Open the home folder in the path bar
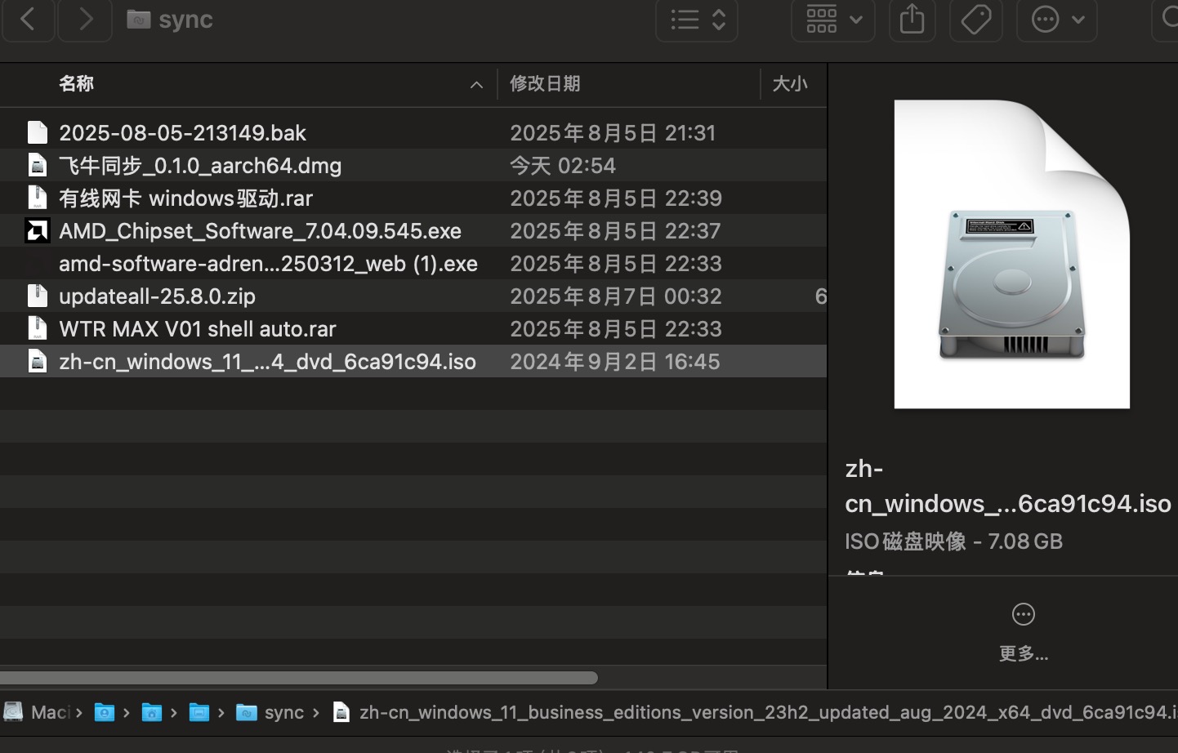1178x753 pixels. [x=152, y=712]
